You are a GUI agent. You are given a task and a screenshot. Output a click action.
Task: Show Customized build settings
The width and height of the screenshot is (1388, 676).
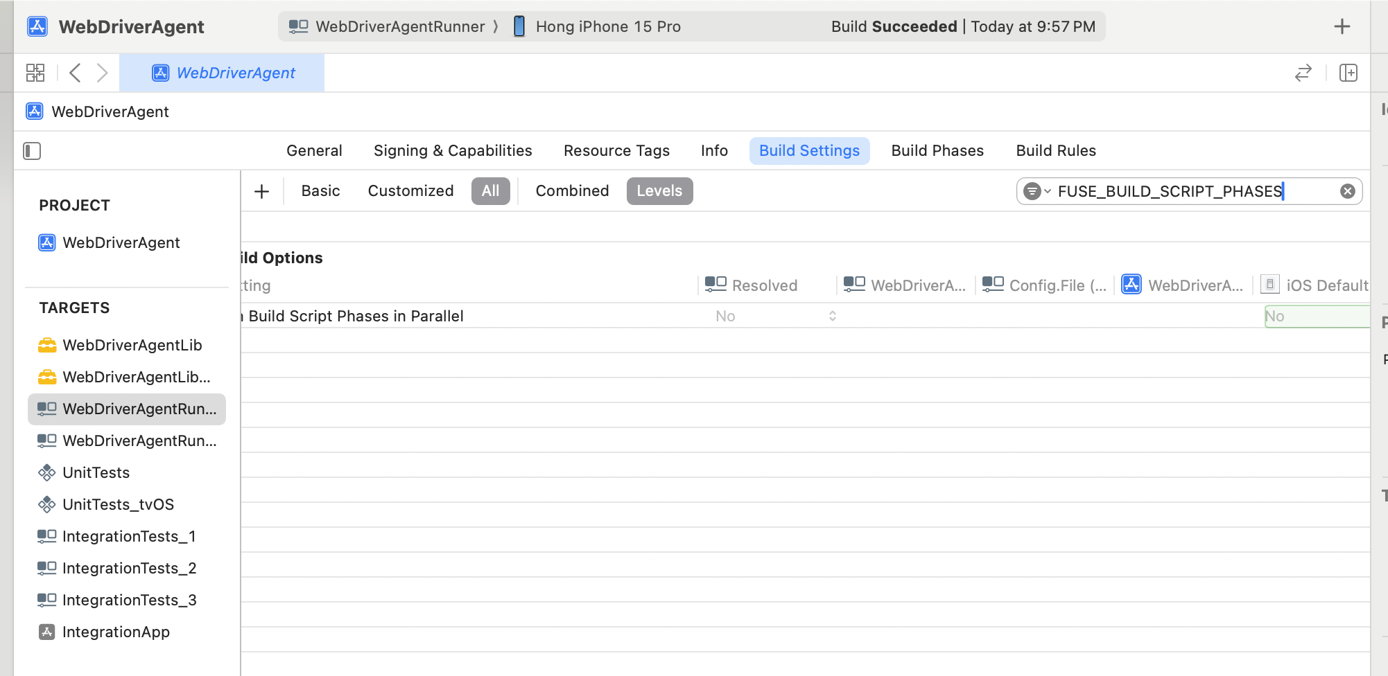[x=410, y=191]
